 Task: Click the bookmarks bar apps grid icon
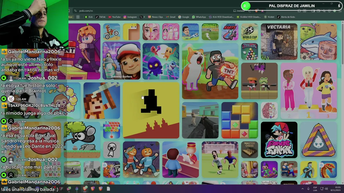point(78,17)
